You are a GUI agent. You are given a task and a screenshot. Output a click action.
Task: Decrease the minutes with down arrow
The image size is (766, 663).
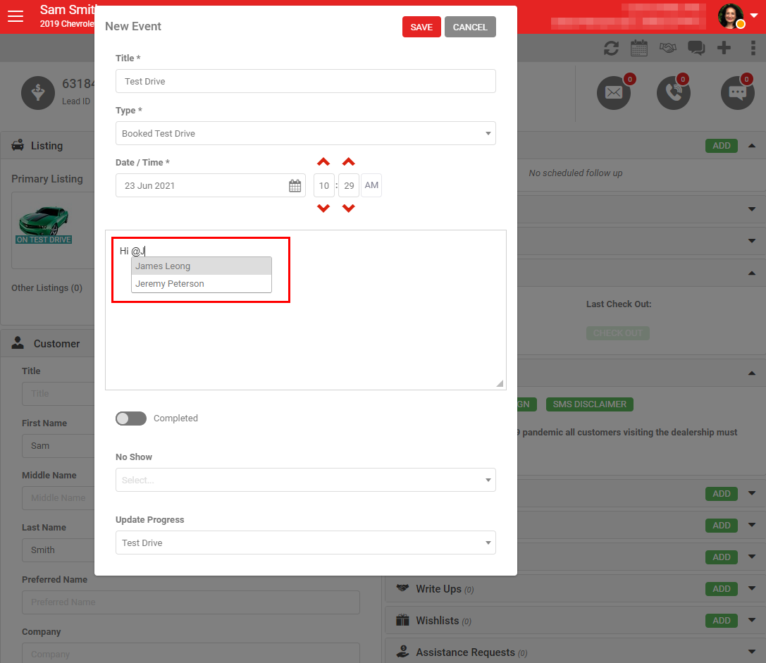tap(348, 208)
